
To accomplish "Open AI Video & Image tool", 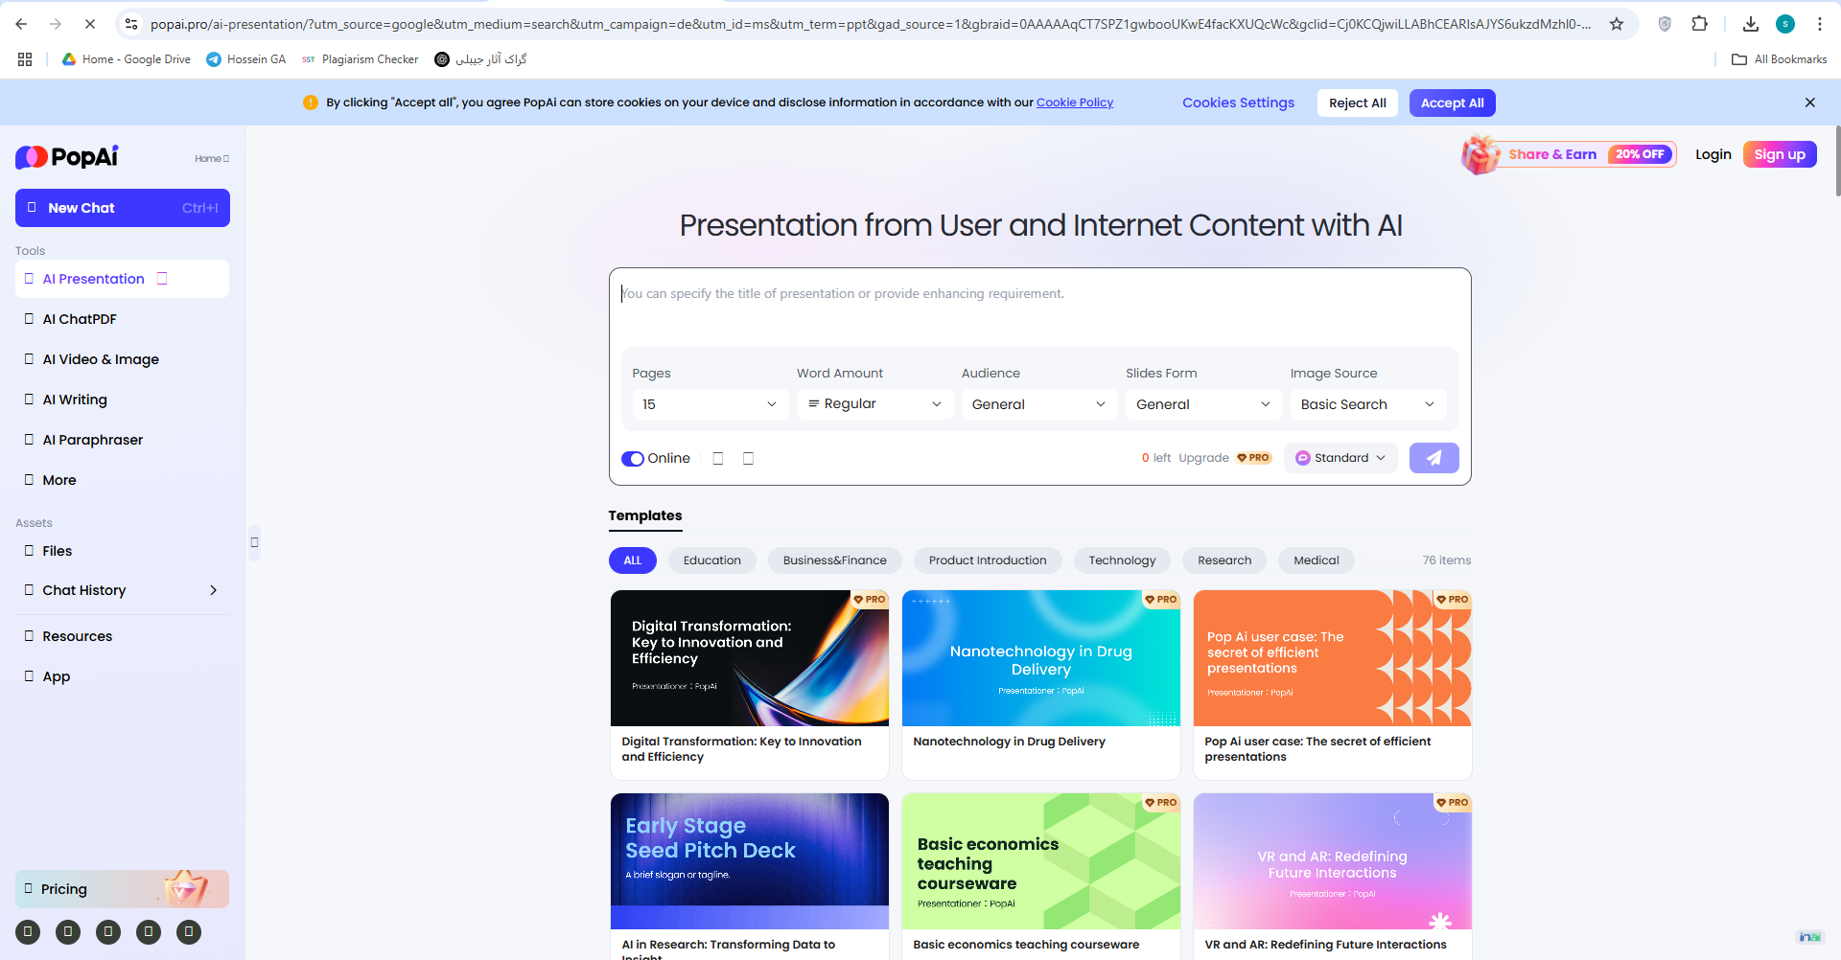I will coord(122,359).
